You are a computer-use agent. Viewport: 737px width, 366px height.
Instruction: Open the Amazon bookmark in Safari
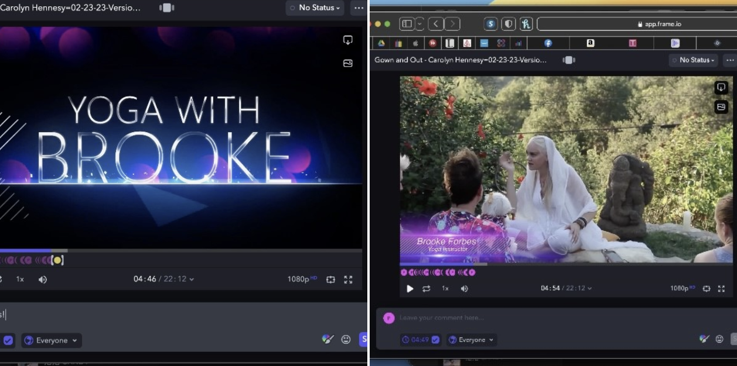(x=590, y=43)
